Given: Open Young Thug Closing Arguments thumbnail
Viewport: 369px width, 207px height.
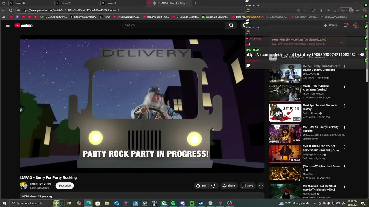Looking at the screenshot, I should coord(285,93).
